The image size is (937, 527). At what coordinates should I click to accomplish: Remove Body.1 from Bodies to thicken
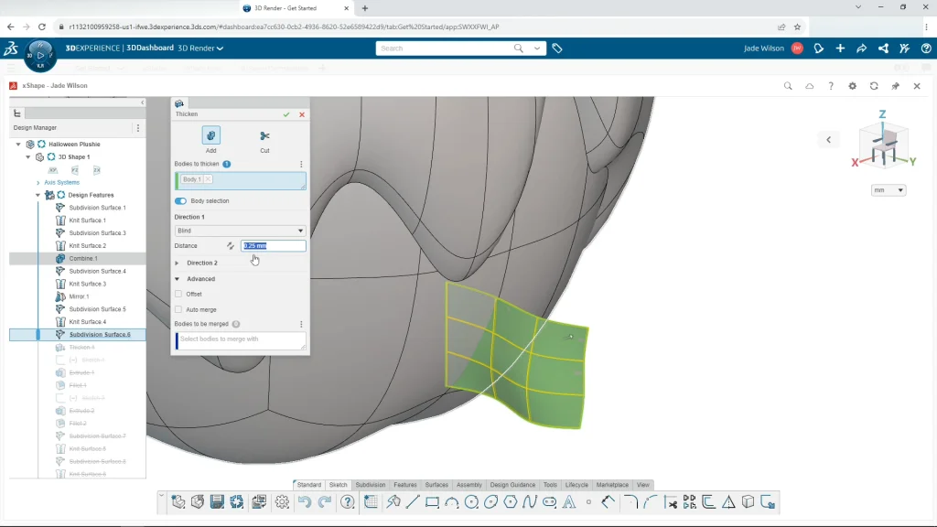[208, 179]
